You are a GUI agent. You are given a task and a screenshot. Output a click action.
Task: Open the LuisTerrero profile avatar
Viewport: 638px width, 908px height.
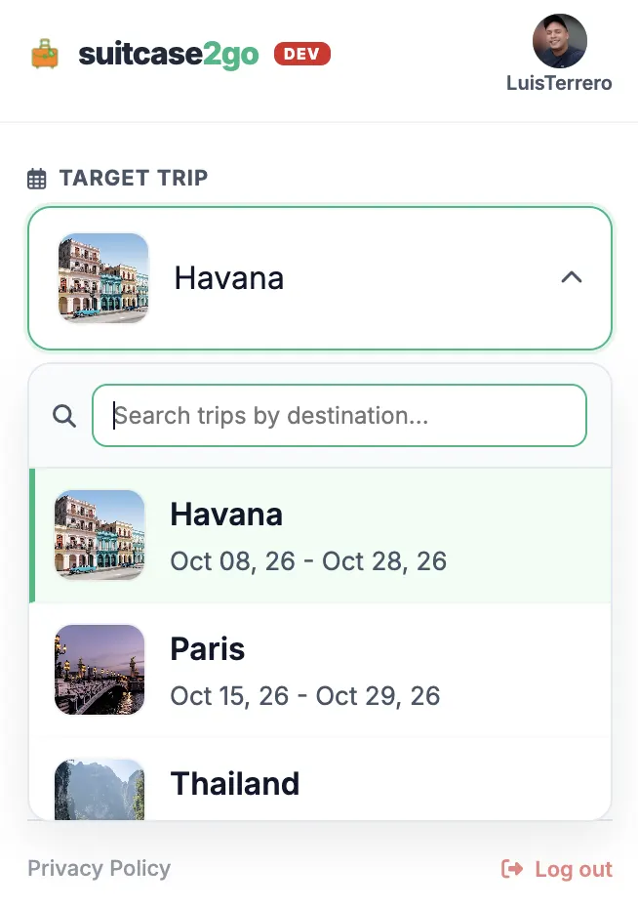click(559, 41)
